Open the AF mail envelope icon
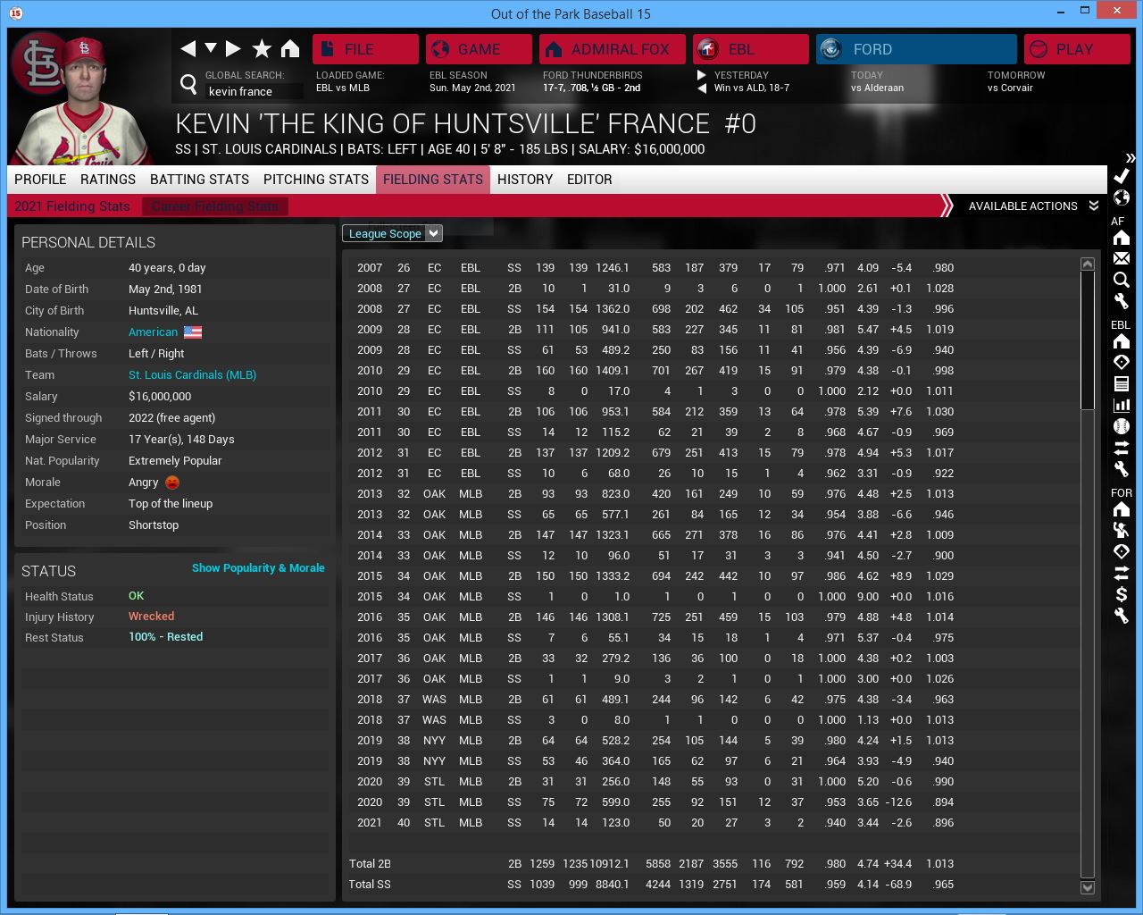The width and height of the screenshot is (1143, 915). (1122, 259)
